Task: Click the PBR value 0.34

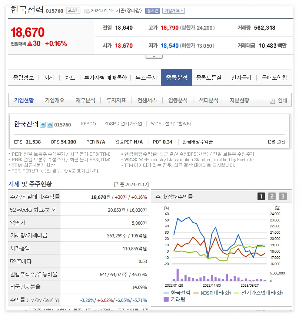Action: click(x=167, y=142)
